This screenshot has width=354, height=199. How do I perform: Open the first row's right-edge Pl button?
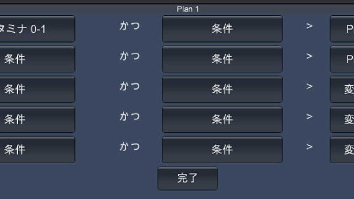pos(342,29)
